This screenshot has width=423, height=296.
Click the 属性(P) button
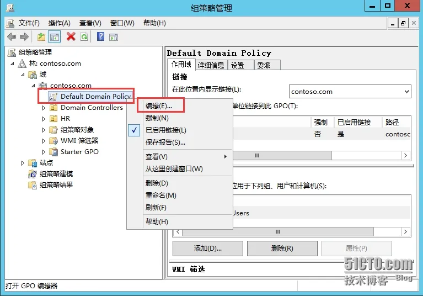click(x=357, y=249)
